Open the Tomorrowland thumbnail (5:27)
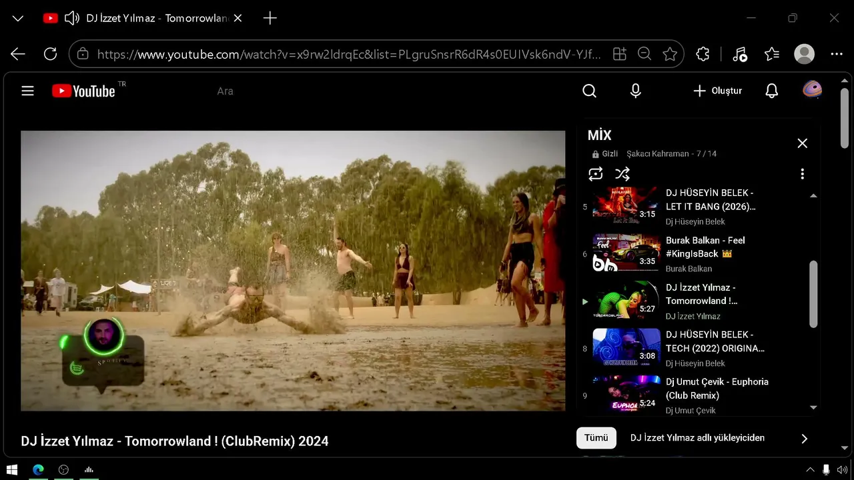This screenshot has width=854, height=480. pos(626,300)
